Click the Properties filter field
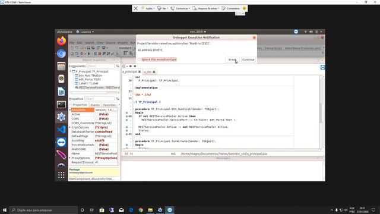The image size is (380, 214). coord(99,99)
